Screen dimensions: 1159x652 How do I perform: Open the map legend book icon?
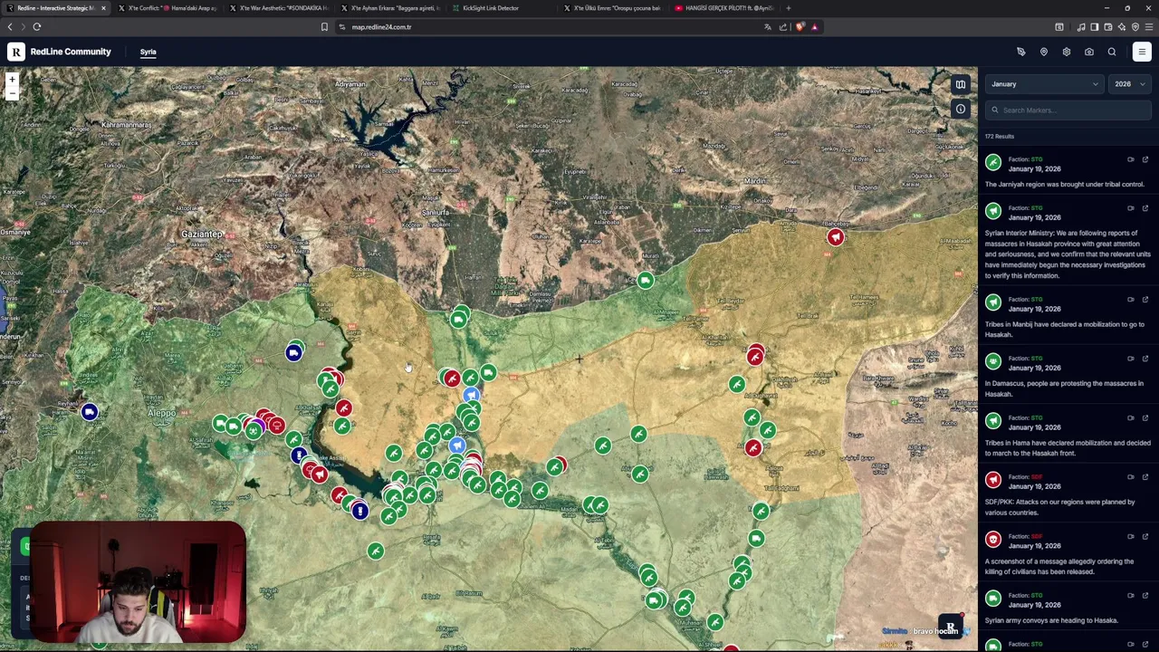961,84
